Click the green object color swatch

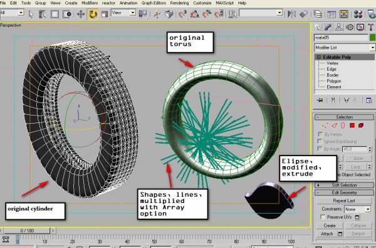point(372,37)
